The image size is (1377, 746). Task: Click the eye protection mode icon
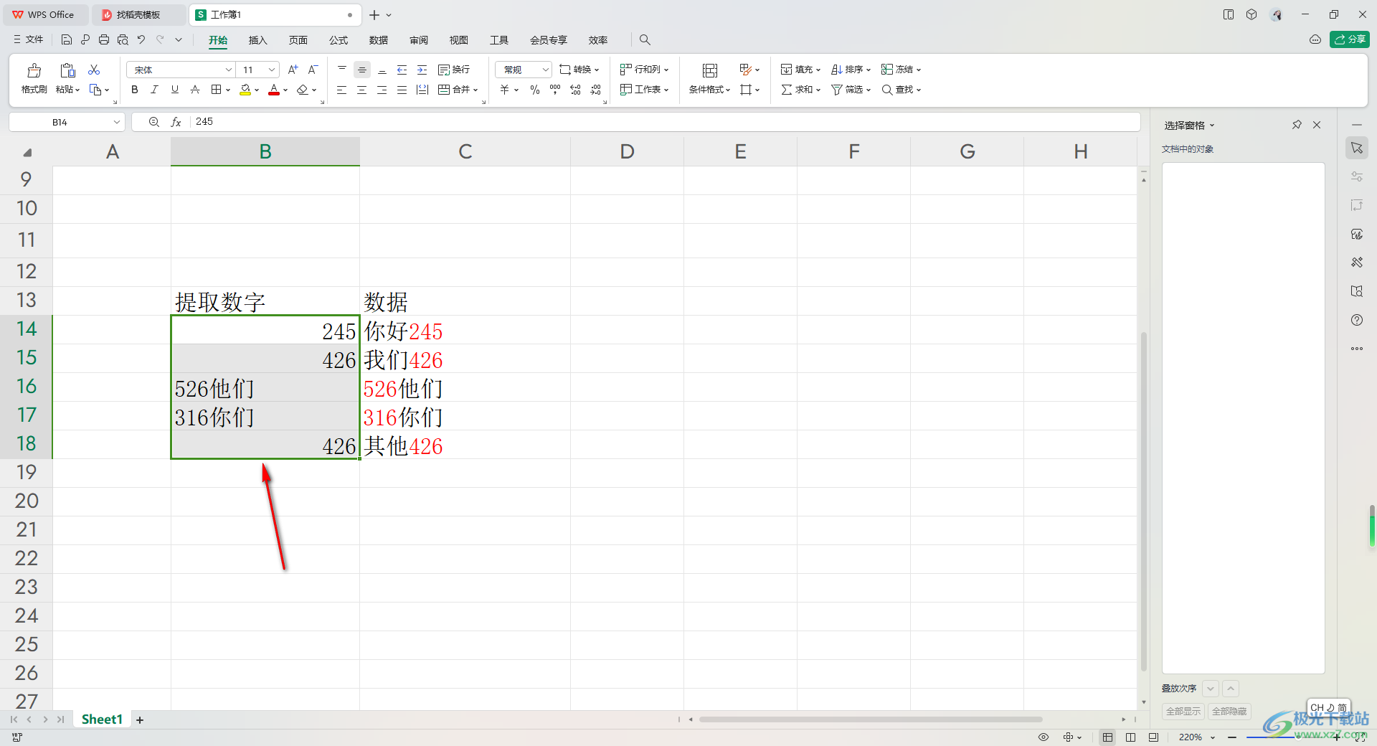click(x=1044, y=737)
